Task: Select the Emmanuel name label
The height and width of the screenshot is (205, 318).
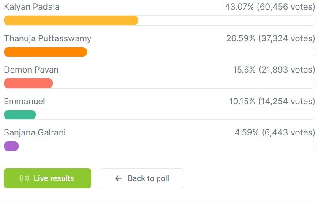Action: 24,101
